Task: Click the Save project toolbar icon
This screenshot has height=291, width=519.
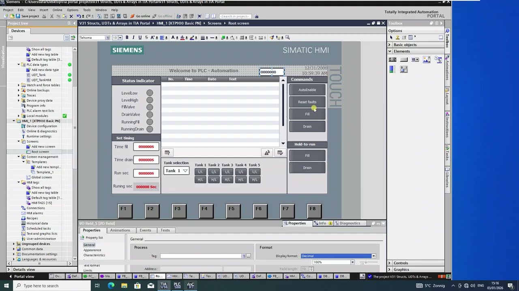Action: pyautogui.click(x=18, y=16)
